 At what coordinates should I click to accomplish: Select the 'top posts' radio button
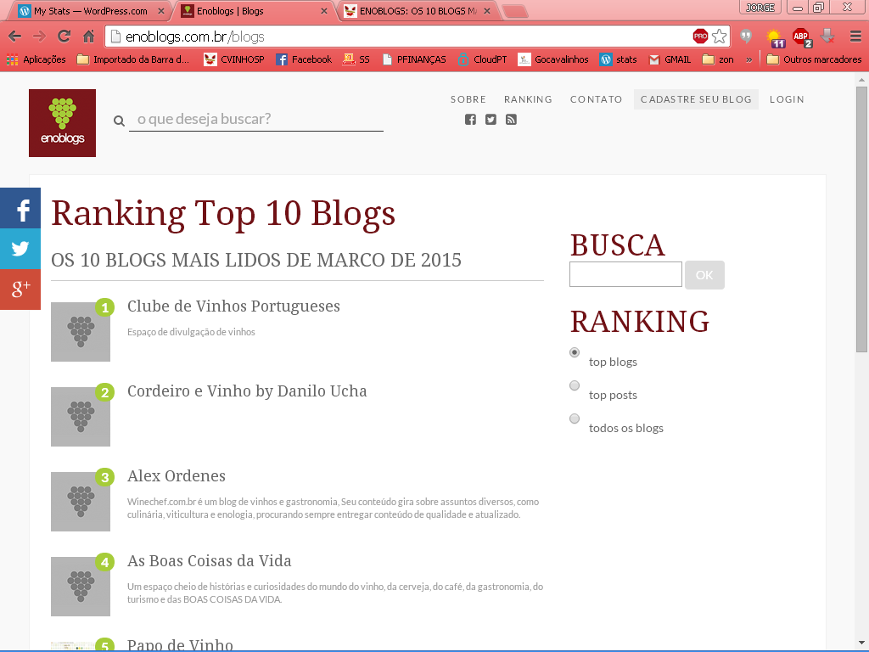pyautogui.click(x=575, y=385)
